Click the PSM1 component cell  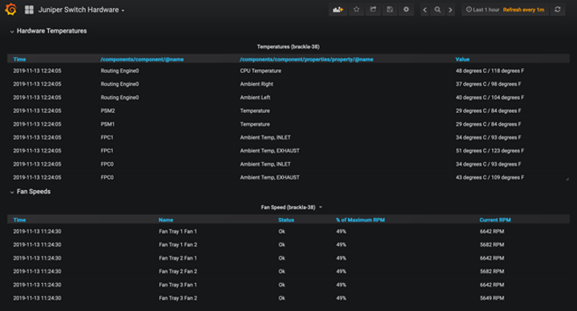[107, 124]
